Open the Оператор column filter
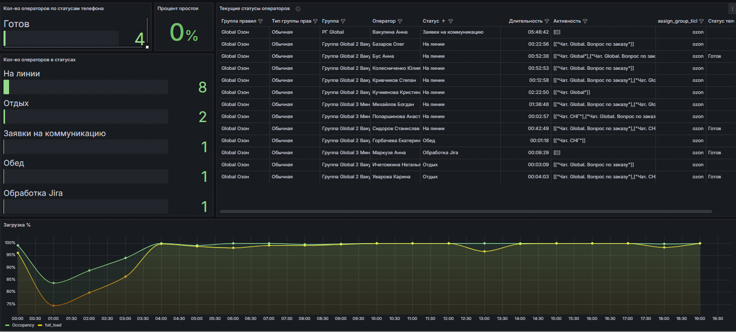This screenshot has height=332, width=736. pyautogui.click(x=400, y=22)
